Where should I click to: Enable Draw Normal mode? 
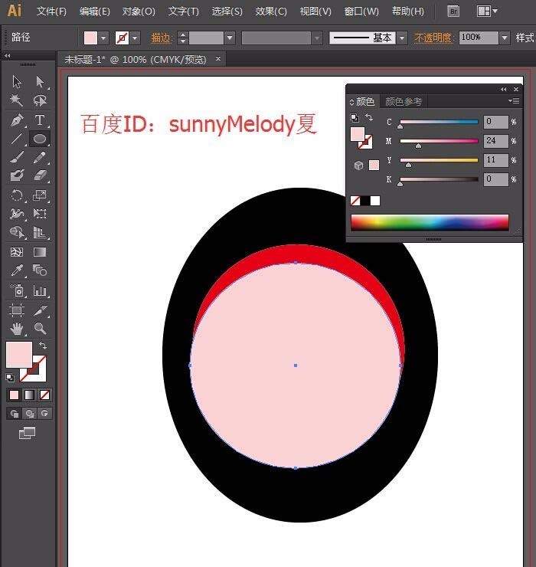(x=14, y=413)
